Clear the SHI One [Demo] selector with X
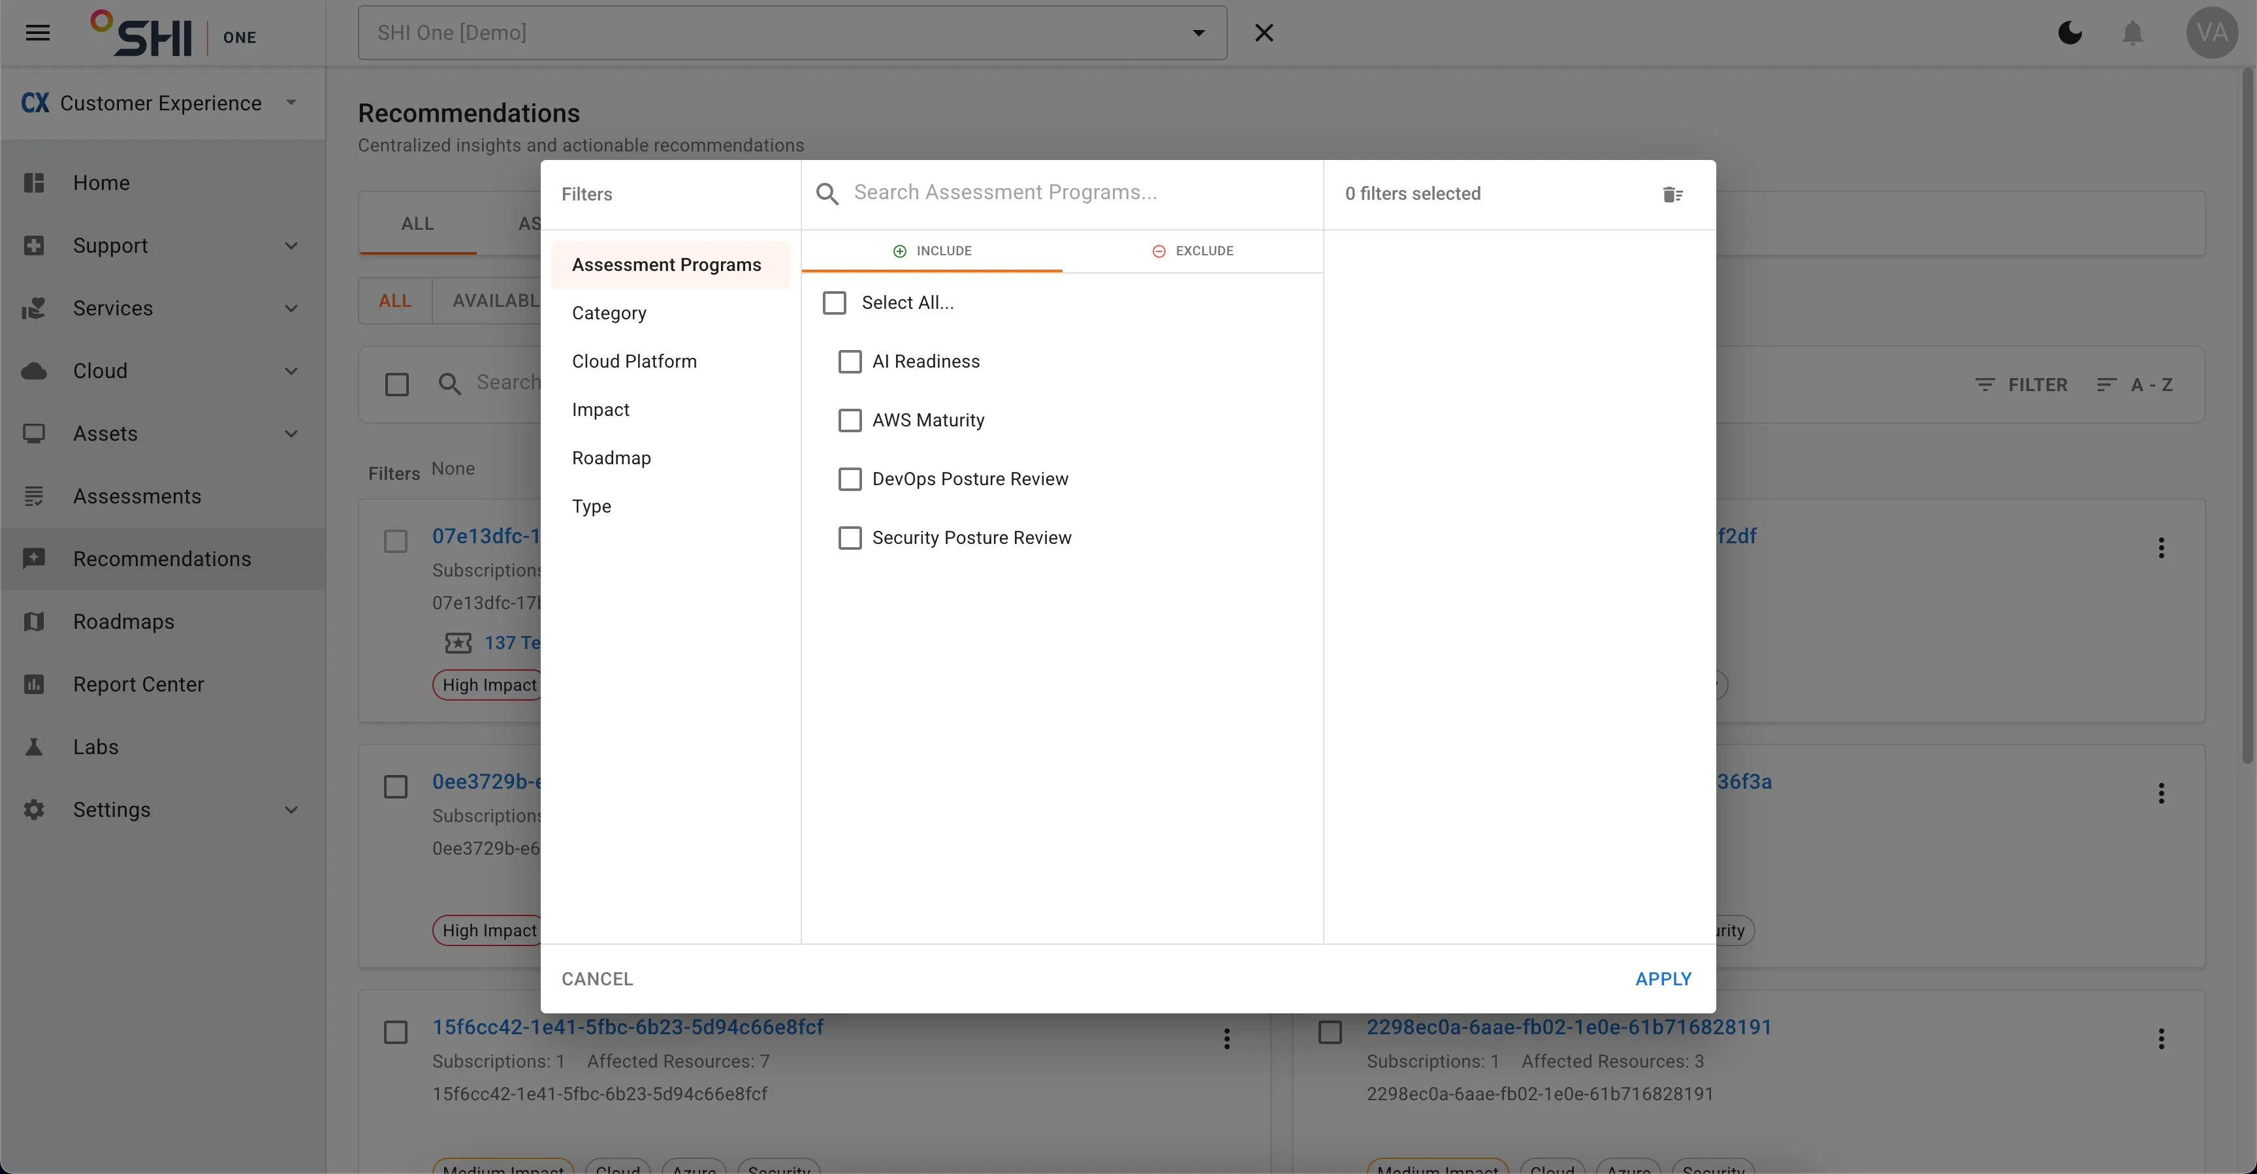This screenshot has height=1174, width=2257. (x=1264, y=33)
